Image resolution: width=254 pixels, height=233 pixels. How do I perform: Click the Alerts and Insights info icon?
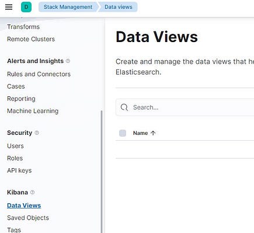[68, 61]
